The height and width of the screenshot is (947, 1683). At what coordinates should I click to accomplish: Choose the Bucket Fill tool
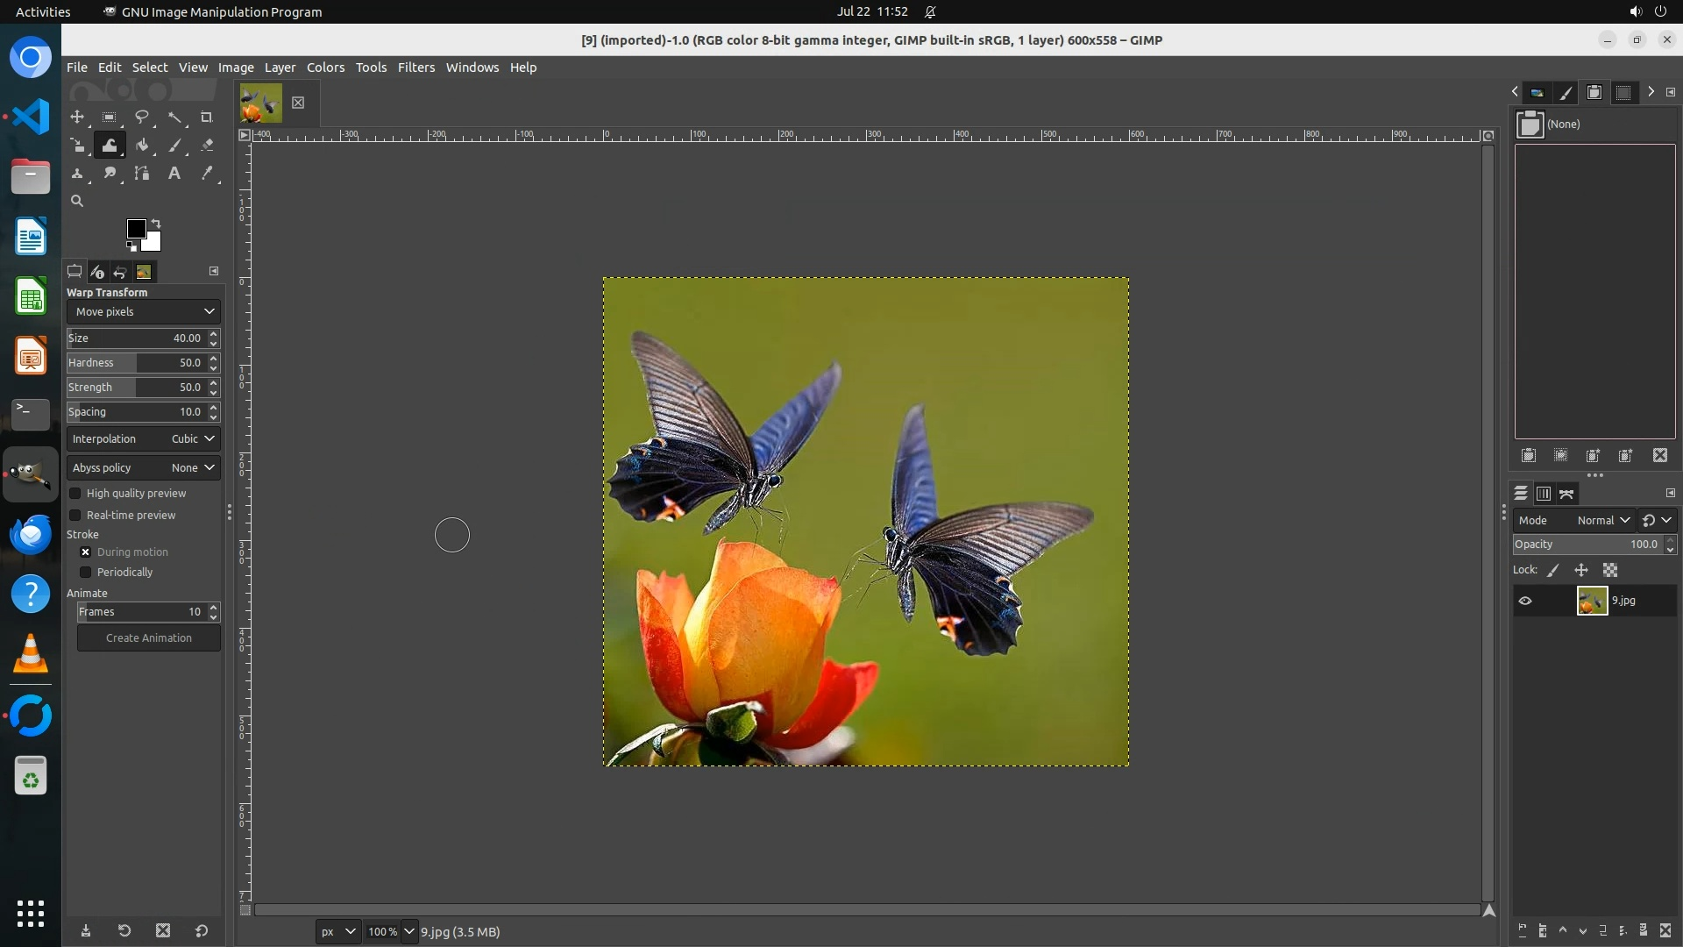point(142,146)
